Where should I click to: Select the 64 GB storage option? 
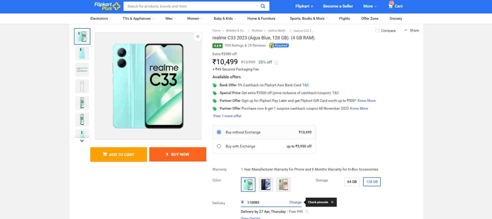[352, 182]
